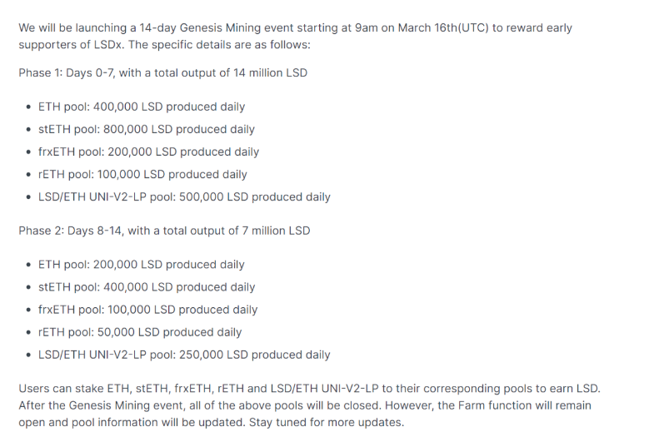Select the ETH pool 200,000 LSD line

142,265
